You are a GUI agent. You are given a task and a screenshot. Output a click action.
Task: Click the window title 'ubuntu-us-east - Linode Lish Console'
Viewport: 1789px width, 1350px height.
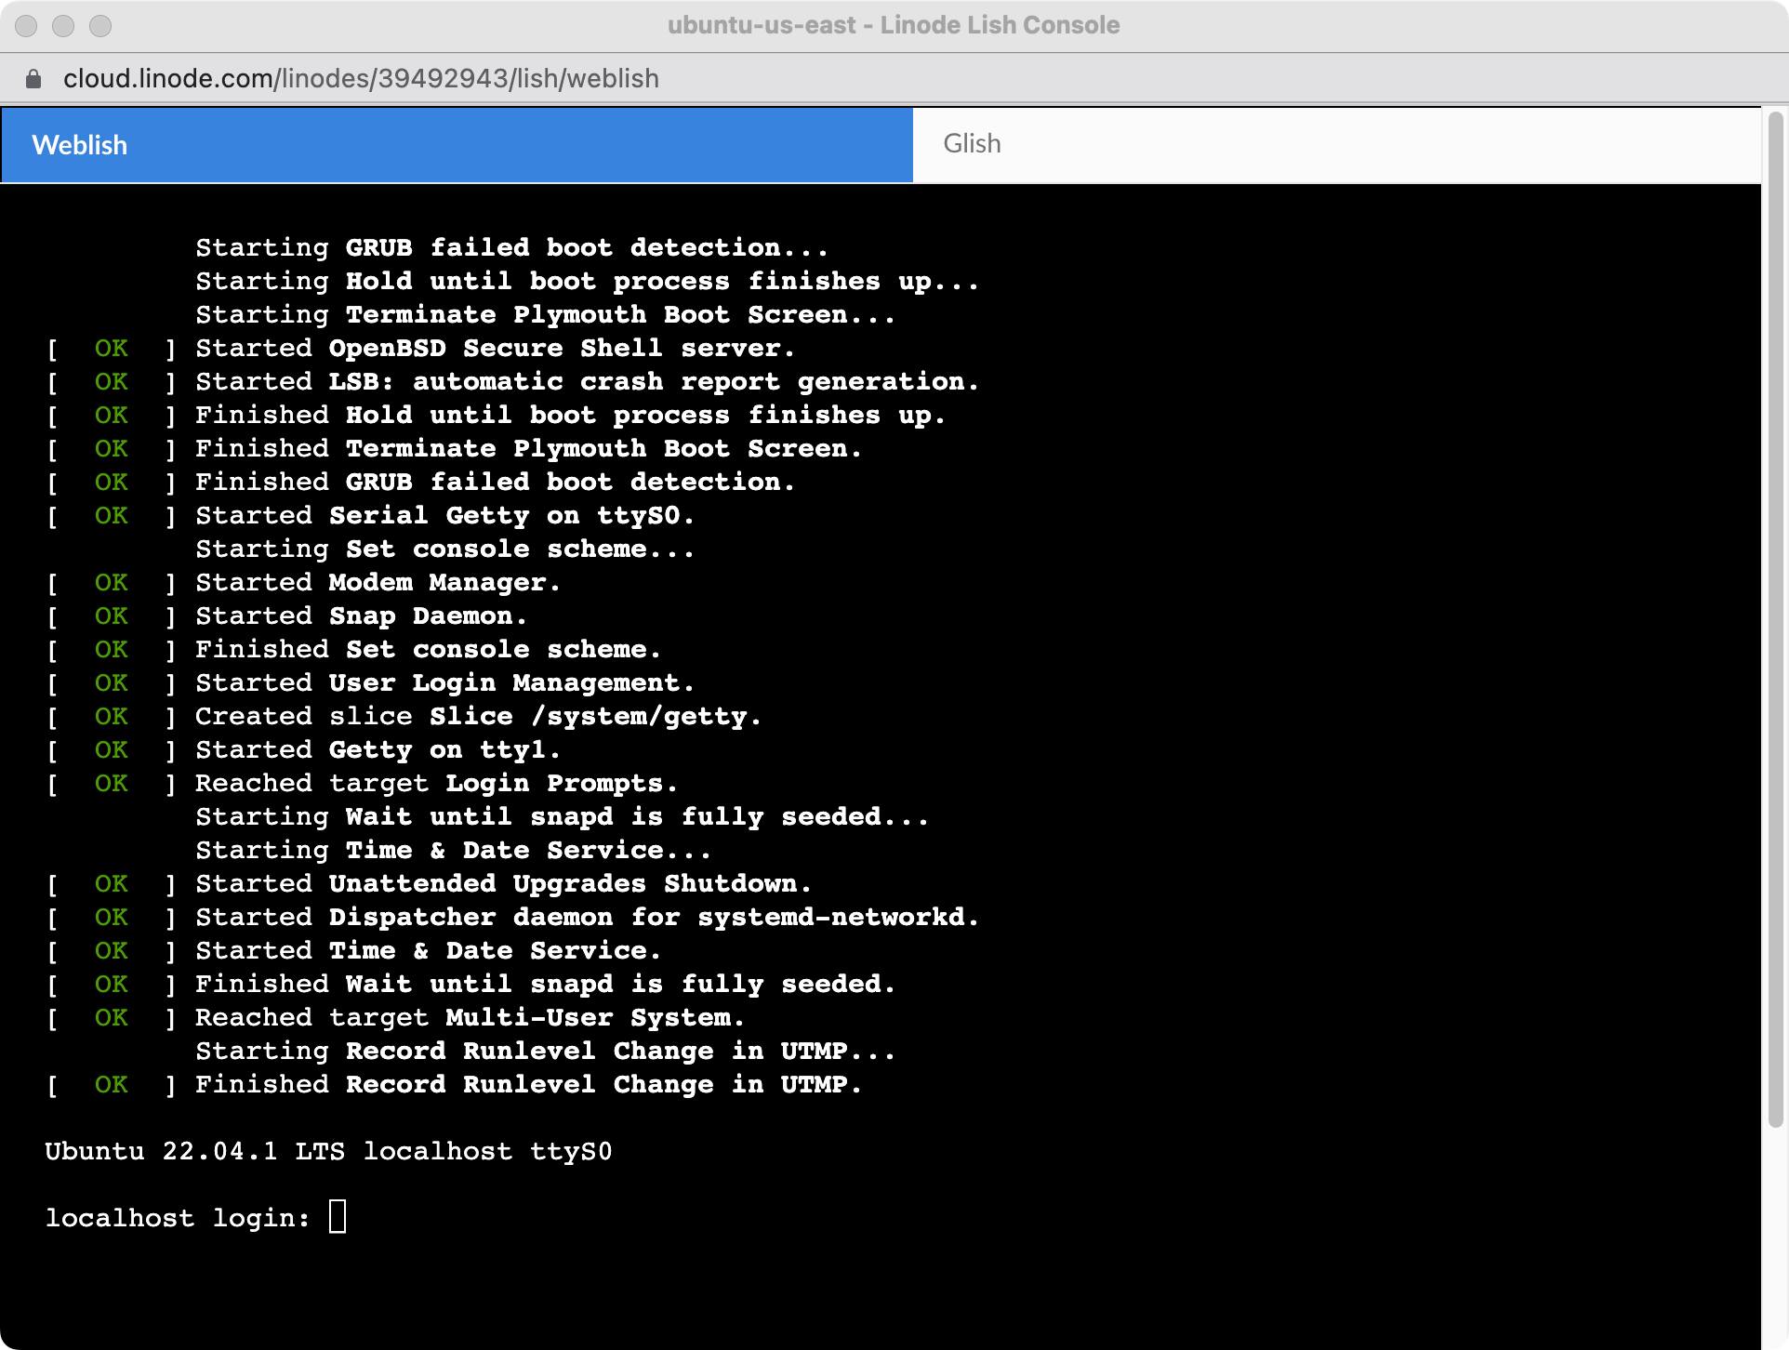(x=893, y=25)
